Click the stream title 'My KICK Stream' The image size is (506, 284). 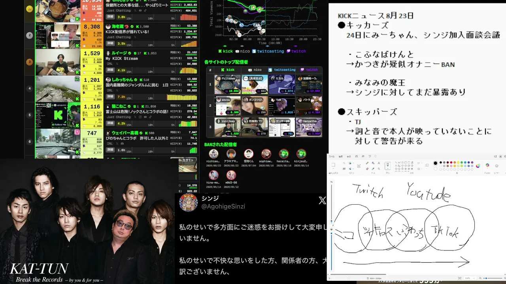point(122,58)
